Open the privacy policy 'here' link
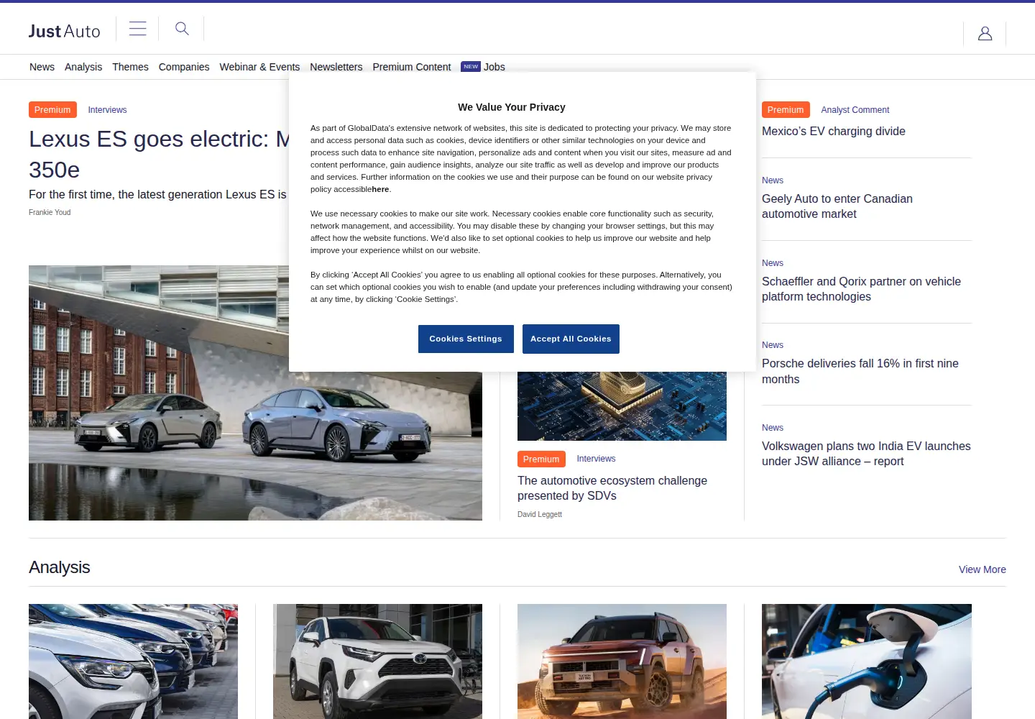Image resolution: width=1035 pixels, height=719 pixels. tap(380, 189)
